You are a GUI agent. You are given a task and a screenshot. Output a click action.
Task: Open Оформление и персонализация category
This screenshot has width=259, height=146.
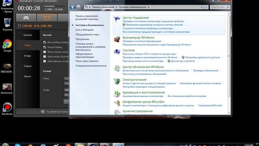pyautogui.click(x=85, y=55)
